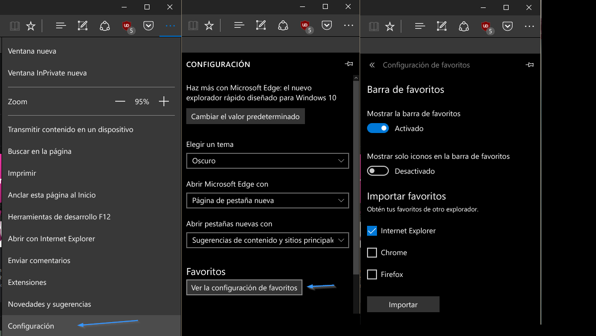Go back with the double chevron arrow
Screen dimensions: 596x336
[372, 65]
